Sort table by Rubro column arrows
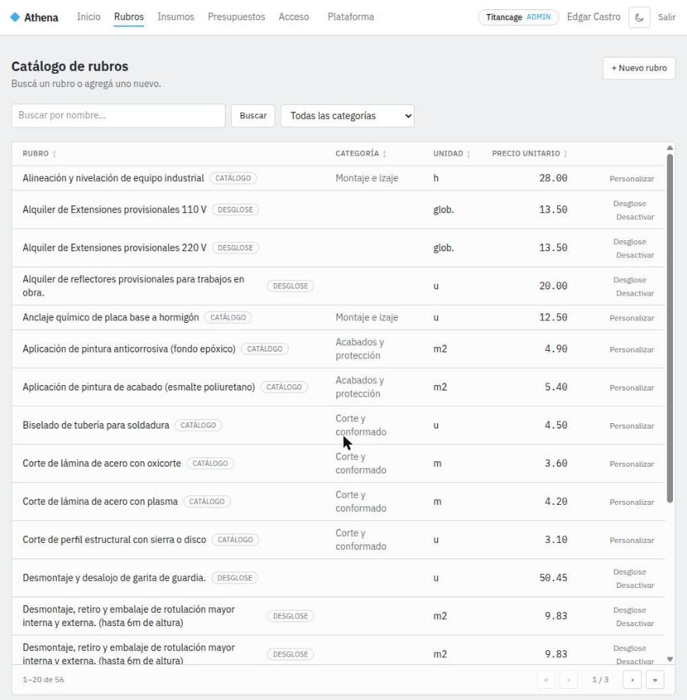This screenshot has width=687, height=700. tap(54, 154)
